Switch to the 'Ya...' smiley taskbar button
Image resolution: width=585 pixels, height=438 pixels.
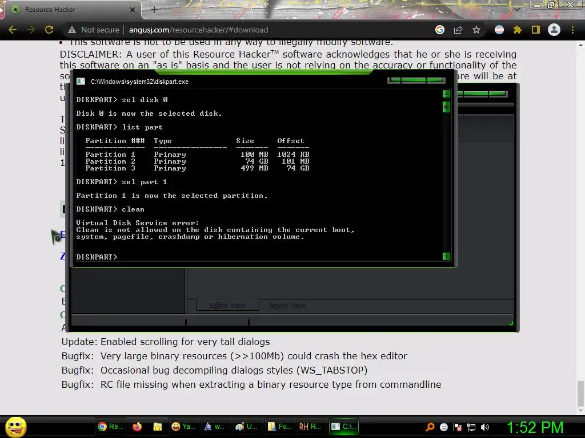(x=183, y=427)
